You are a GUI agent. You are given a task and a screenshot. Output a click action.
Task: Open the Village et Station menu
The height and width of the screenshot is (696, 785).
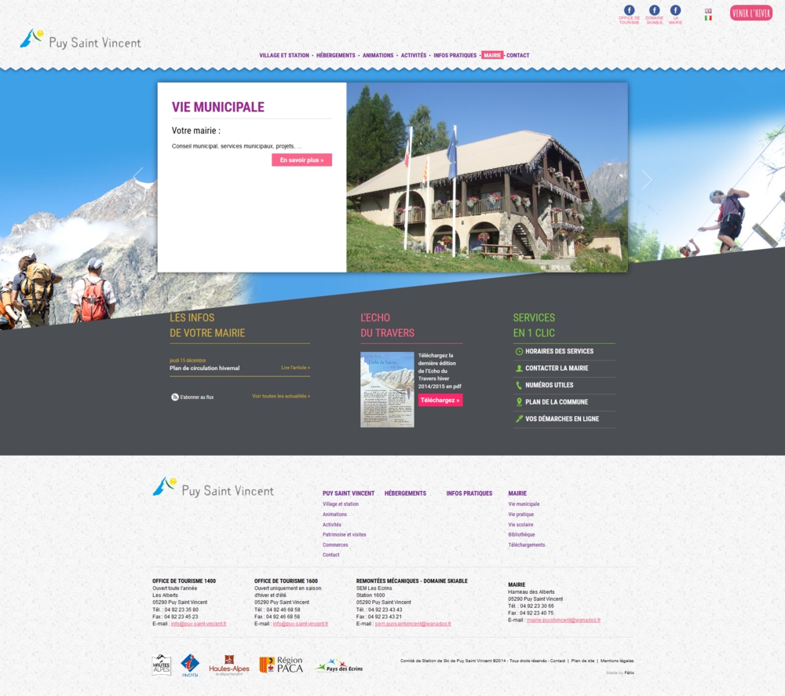(x=284, y=56)
